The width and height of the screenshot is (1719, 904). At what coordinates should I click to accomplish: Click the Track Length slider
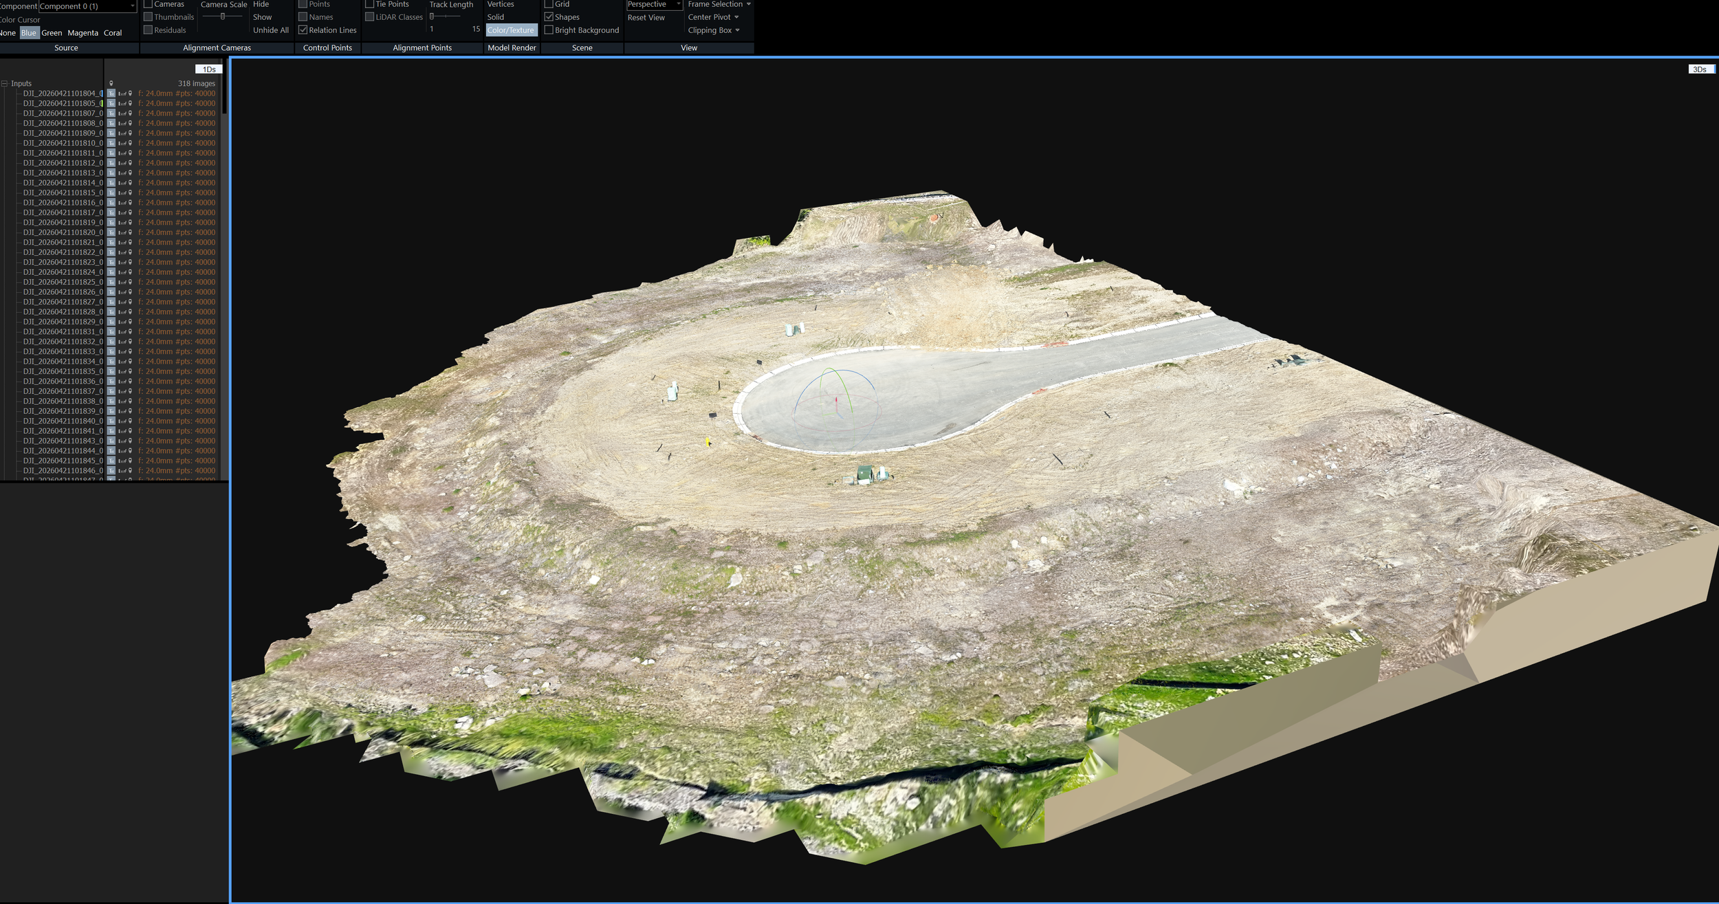click(x=445, y=16)
